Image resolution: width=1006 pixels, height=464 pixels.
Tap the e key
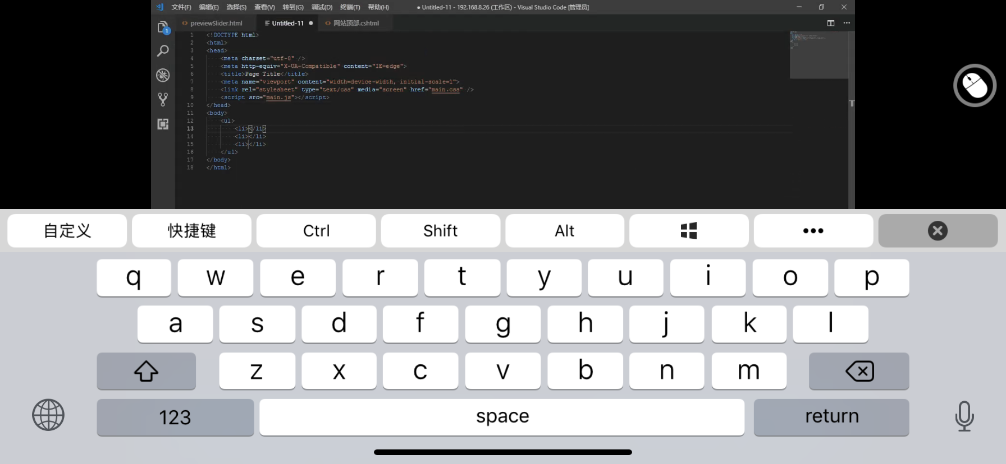[x=298, y=277]
